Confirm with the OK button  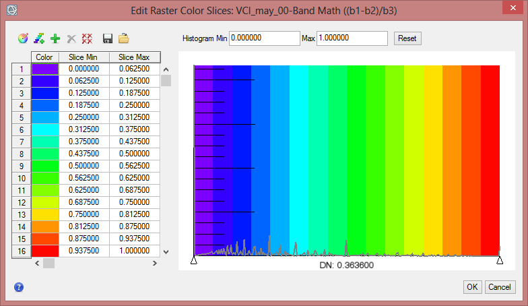[472, 287]
